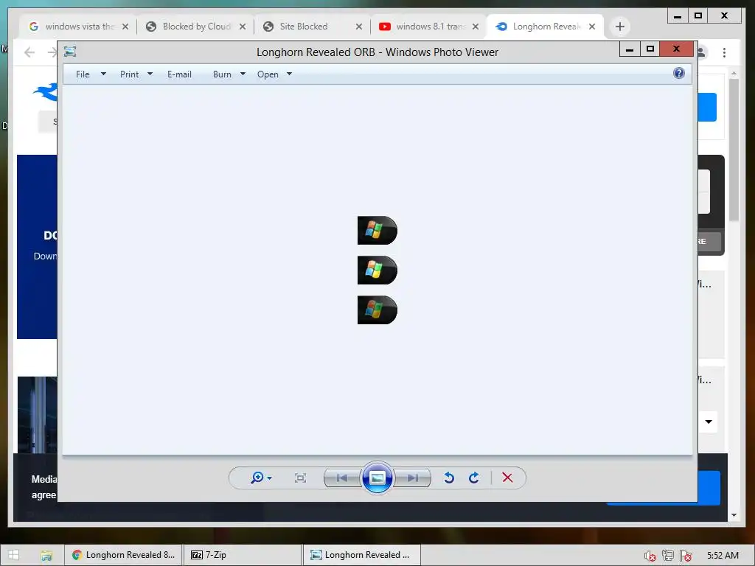The image size is (755, 566).
Task: Click the E-mail menu item
Action: point(179,74)
